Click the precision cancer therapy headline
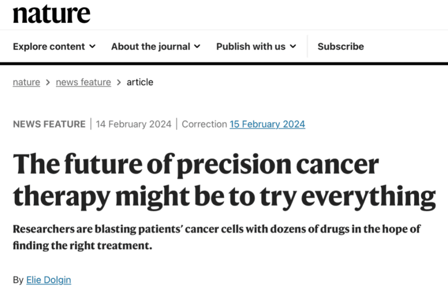 tap(224, 180)
